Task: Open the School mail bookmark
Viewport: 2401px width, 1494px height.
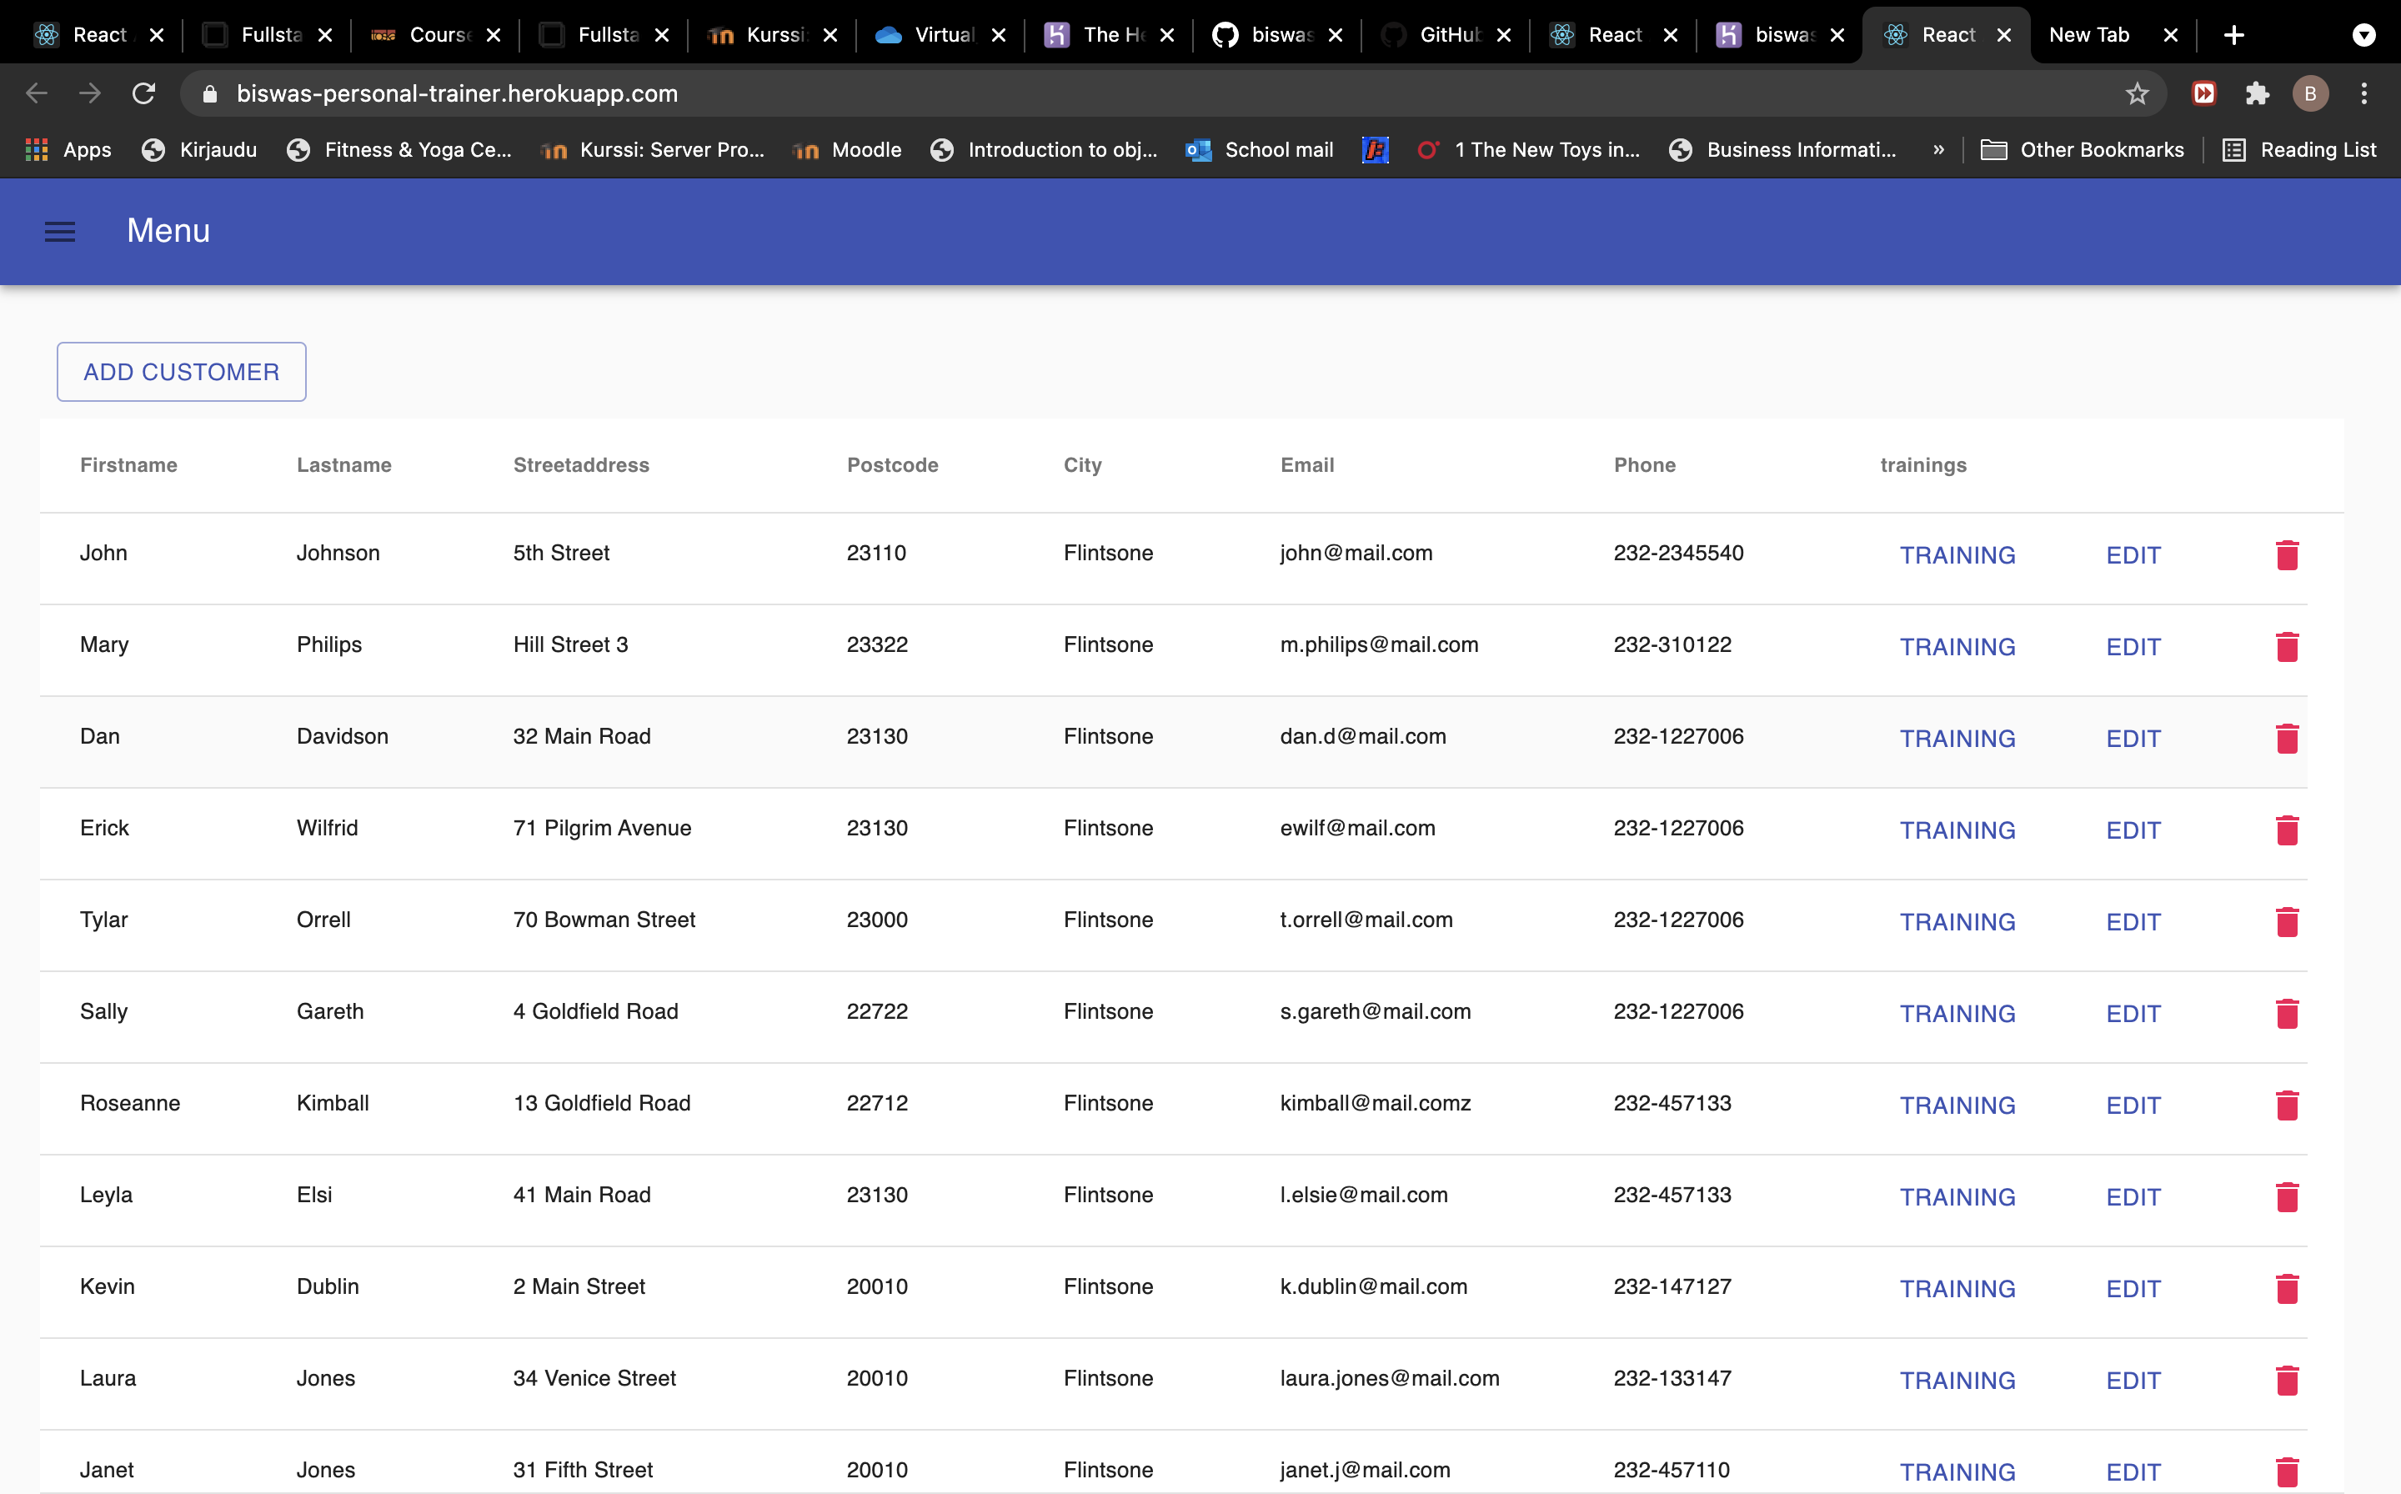Action: click(1260, 150)
